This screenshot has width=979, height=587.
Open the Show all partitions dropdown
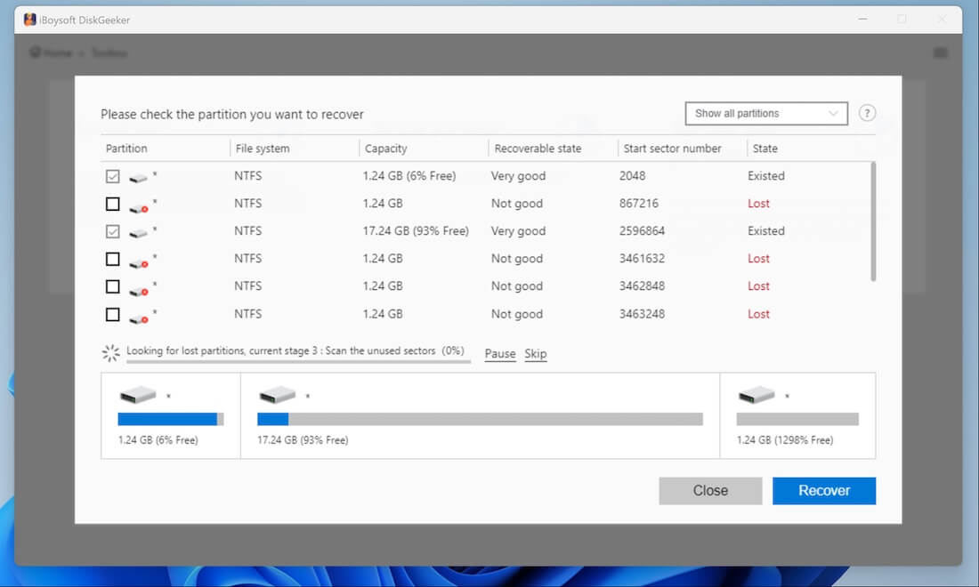pyautogui.click(x=765, y=113)
